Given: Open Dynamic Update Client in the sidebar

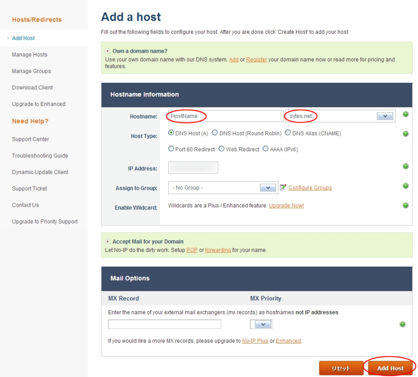Looking at the screenshot, I should [40, 172].
